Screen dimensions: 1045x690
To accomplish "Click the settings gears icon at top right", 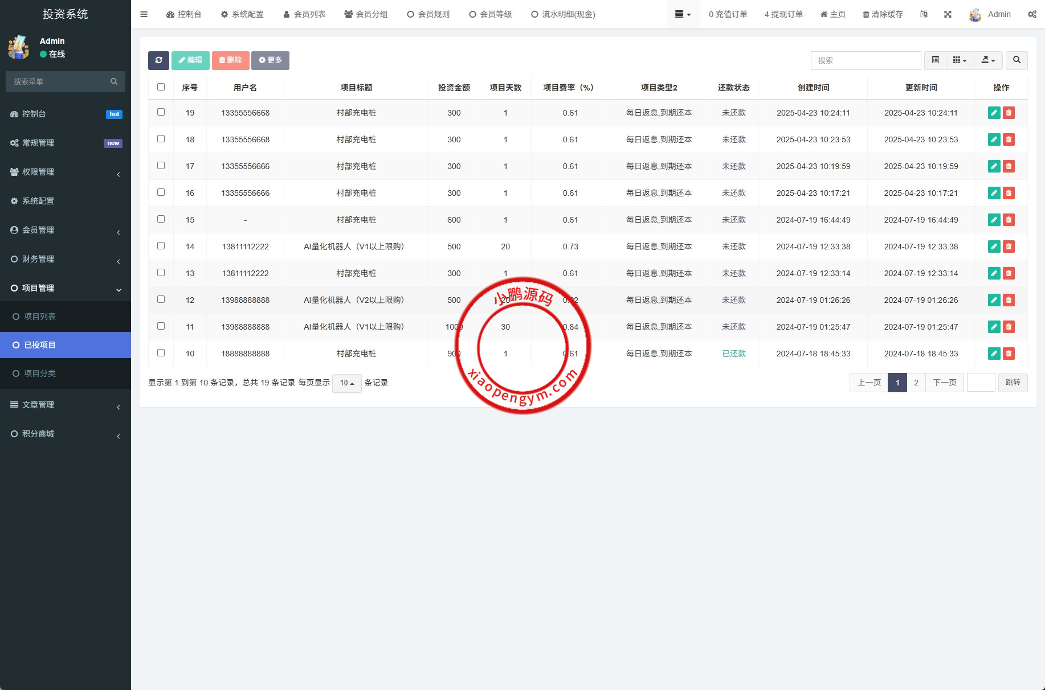I will [x=1032, y=14].
